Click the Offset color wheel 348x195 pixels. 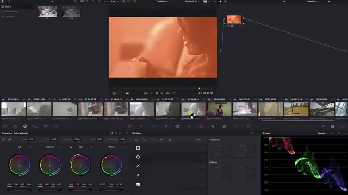click(111, 165)
